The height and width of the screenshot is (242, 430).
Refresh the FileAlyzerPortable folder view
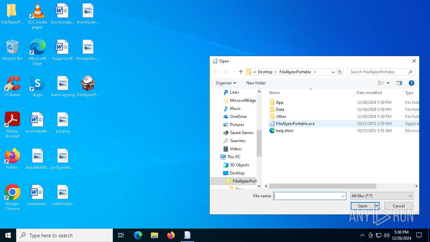pyautogui.click(x=340, y=72)
